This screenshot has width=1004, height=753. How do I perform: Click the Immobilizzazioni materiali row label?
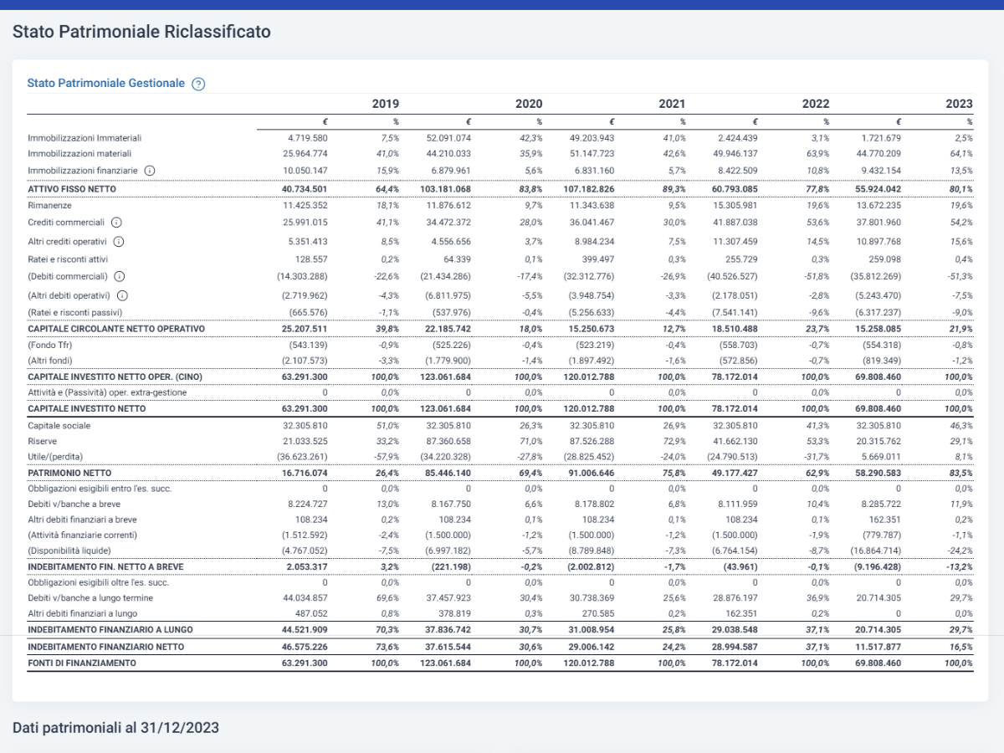tap(79, 153)
